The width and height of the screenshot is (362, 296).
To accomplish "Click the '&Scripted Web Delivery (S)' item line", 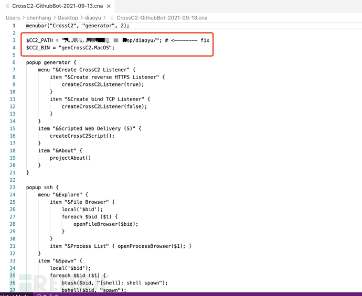I will point(90,129).
